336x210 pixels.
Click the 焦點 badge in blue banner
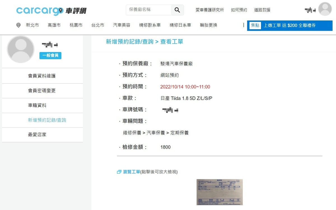tap(255, 25)
